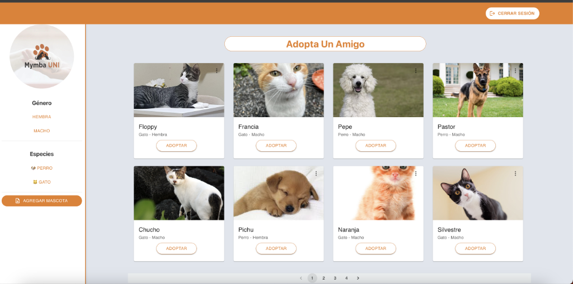Click the name Francia on its card

tap(248, 127)
